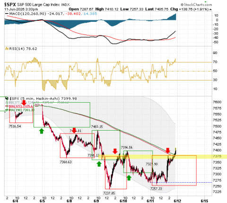Click the $SPX ticker symbol in header
227x203 pixels.
[10, 4]
